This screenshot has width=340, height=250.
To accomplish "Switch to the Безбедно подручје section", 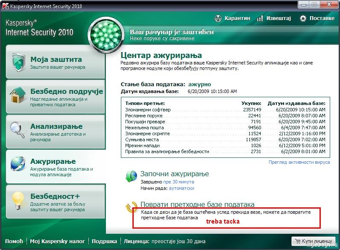I will [x=56, y=96].
